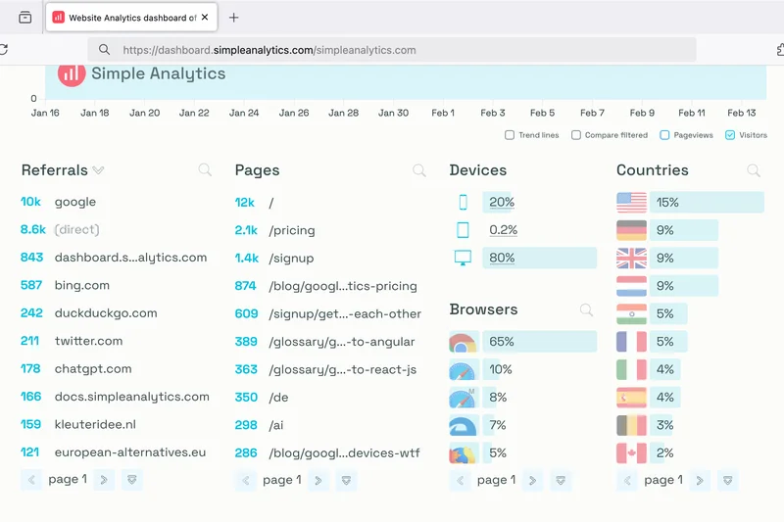Select the desktop monitor device icon
Screen dimensions: 784x522
(x=463, y=259)
